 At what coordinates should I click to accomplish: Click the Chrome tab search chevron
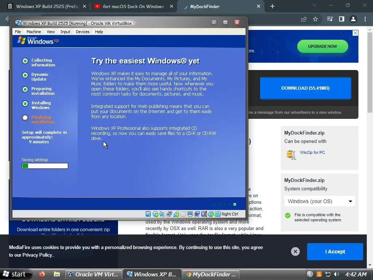(x=314, y=5)
